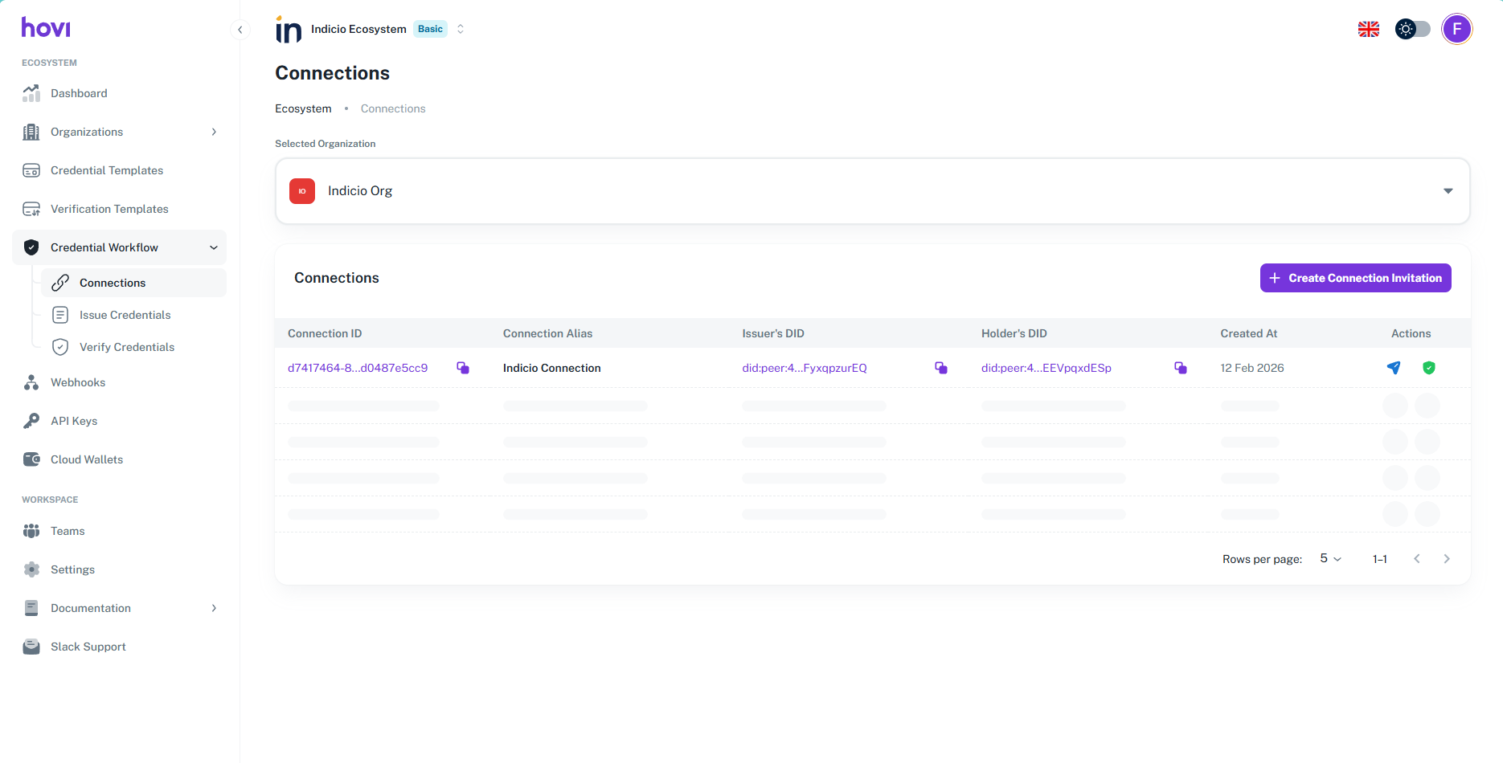Open the Indicio Org organization dropdown

point(872,191)
